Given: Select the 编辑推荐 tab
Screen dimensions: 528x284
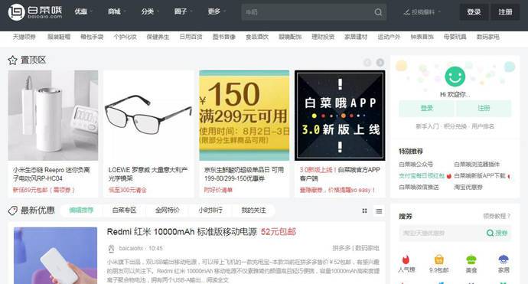Looking at the screenshot, I should (81, 211).
